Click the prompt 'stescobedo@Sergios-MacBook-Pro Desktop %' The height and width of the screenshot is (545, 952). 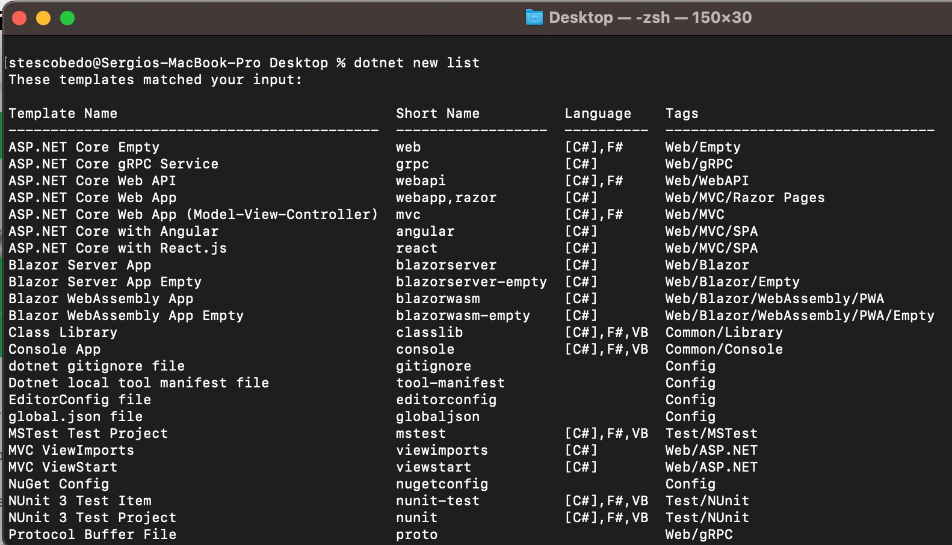177,63
